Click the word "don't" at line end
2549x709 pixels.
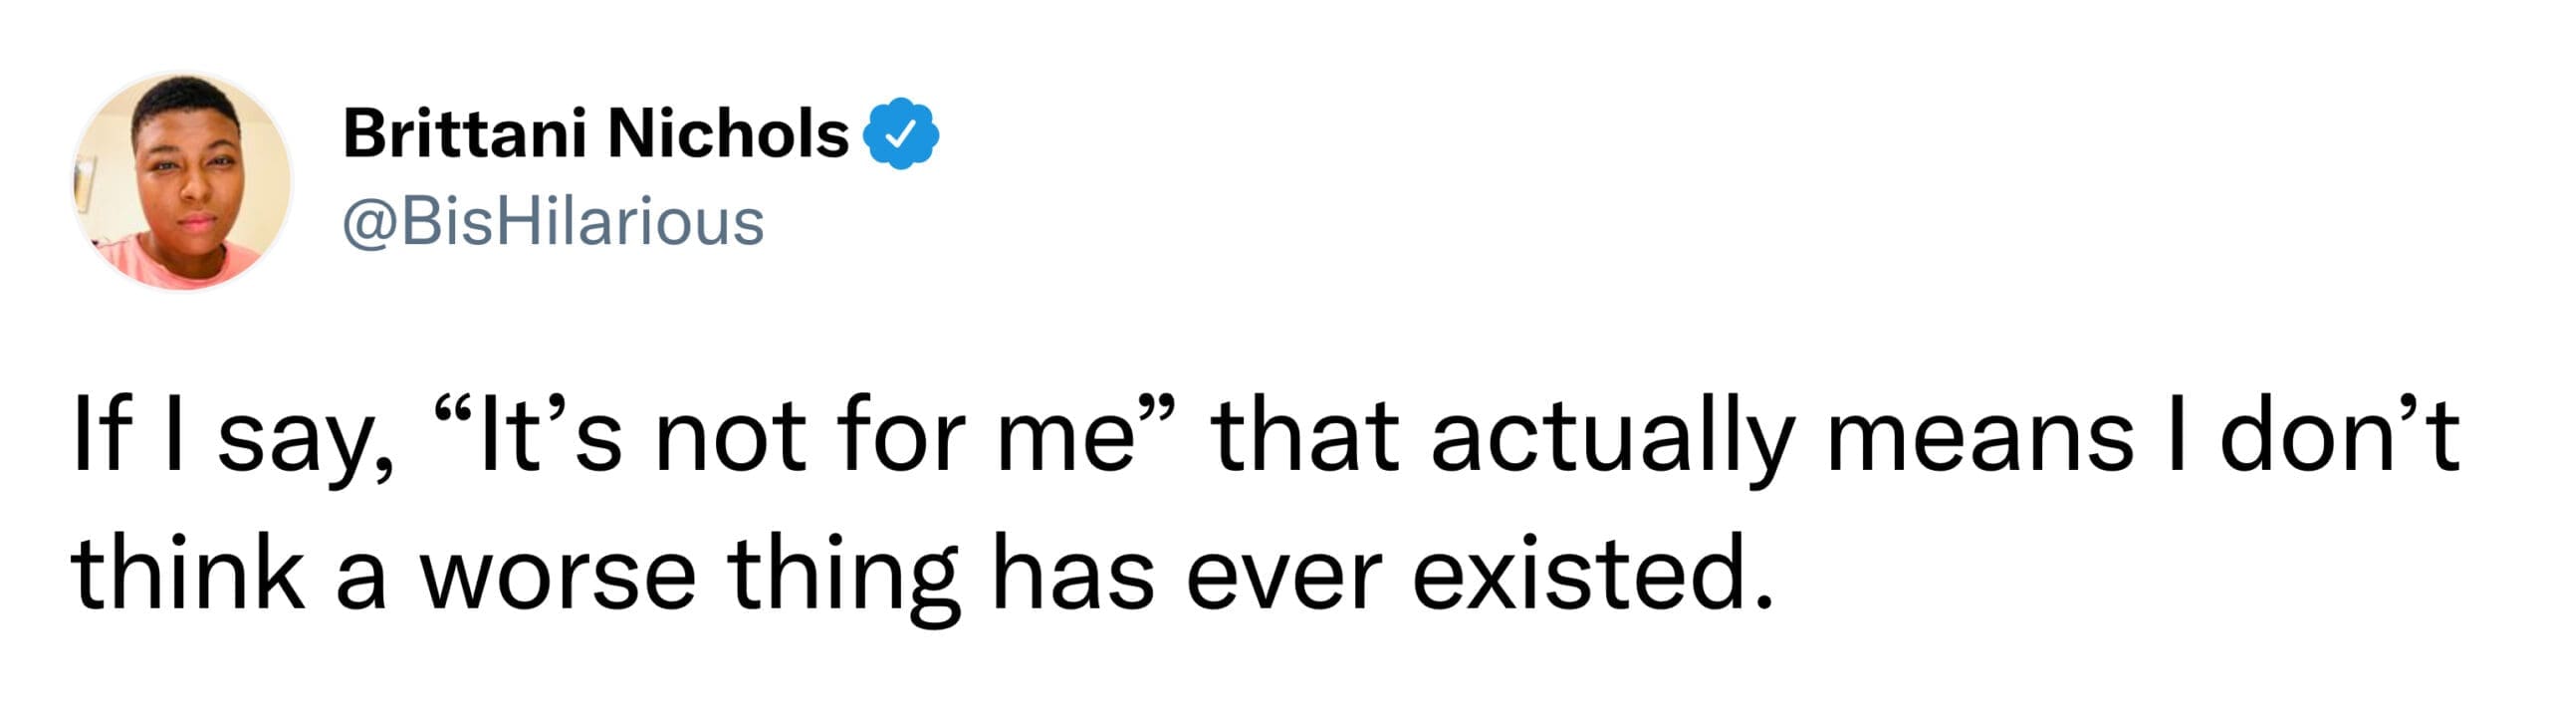(x=2338, y=437)
